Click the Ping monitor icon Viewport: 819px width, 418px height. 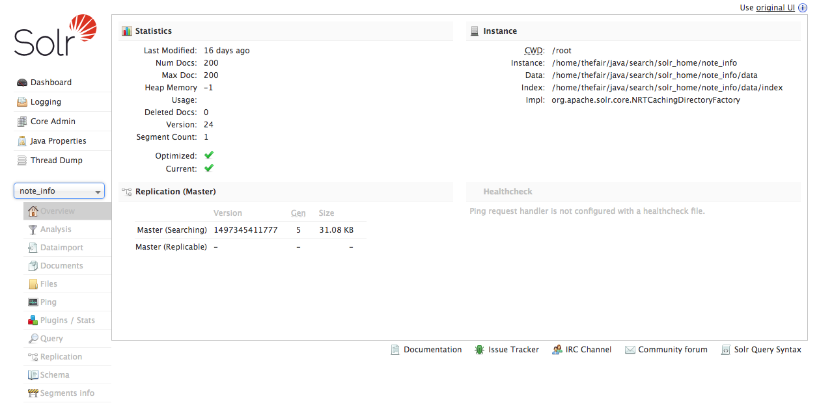click(x=33, y=302)
